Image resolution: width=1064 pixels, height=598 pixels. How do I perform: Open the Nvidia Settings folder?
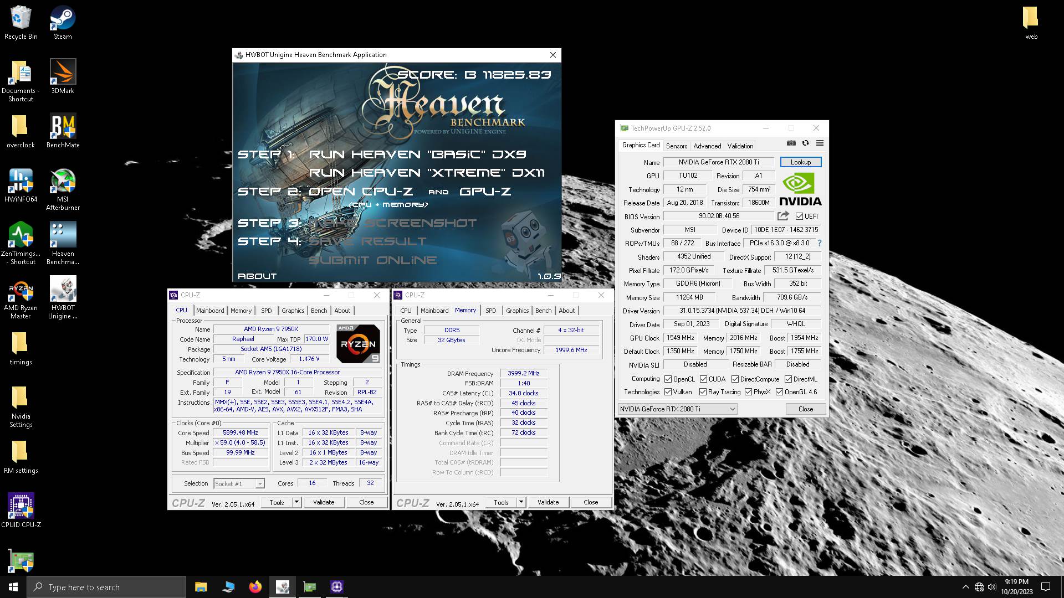pyautogui.click(x=21, y=407)
